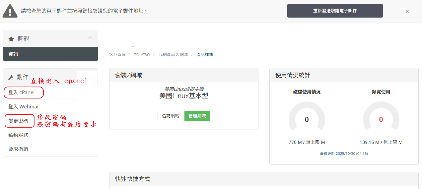Open 登入 cPanel from actions list
This screenshot has width=422, height=189.
click(22, 93)
